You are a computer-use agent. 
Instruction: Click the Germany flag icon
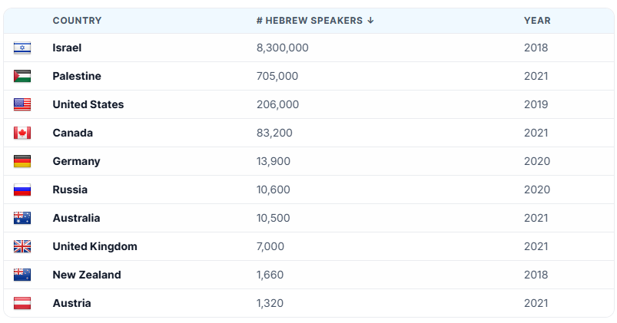[x=22, y=161]
